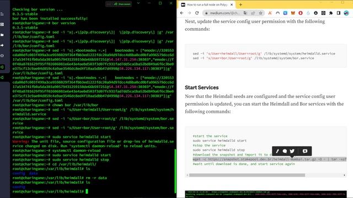Open the water drop browser extension
The width and height of the screenshot is (353, 198).
coord(308,13)
